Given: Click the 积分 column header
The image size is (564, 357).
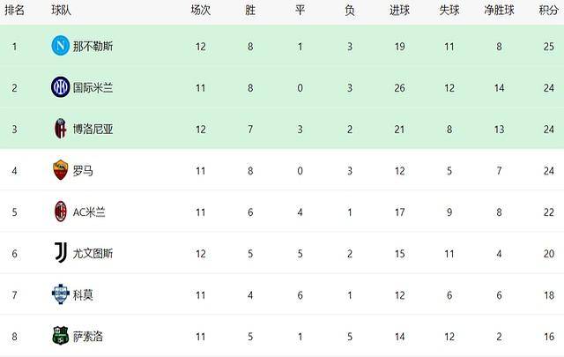Looking at the screenshot, I should (549, 11).
